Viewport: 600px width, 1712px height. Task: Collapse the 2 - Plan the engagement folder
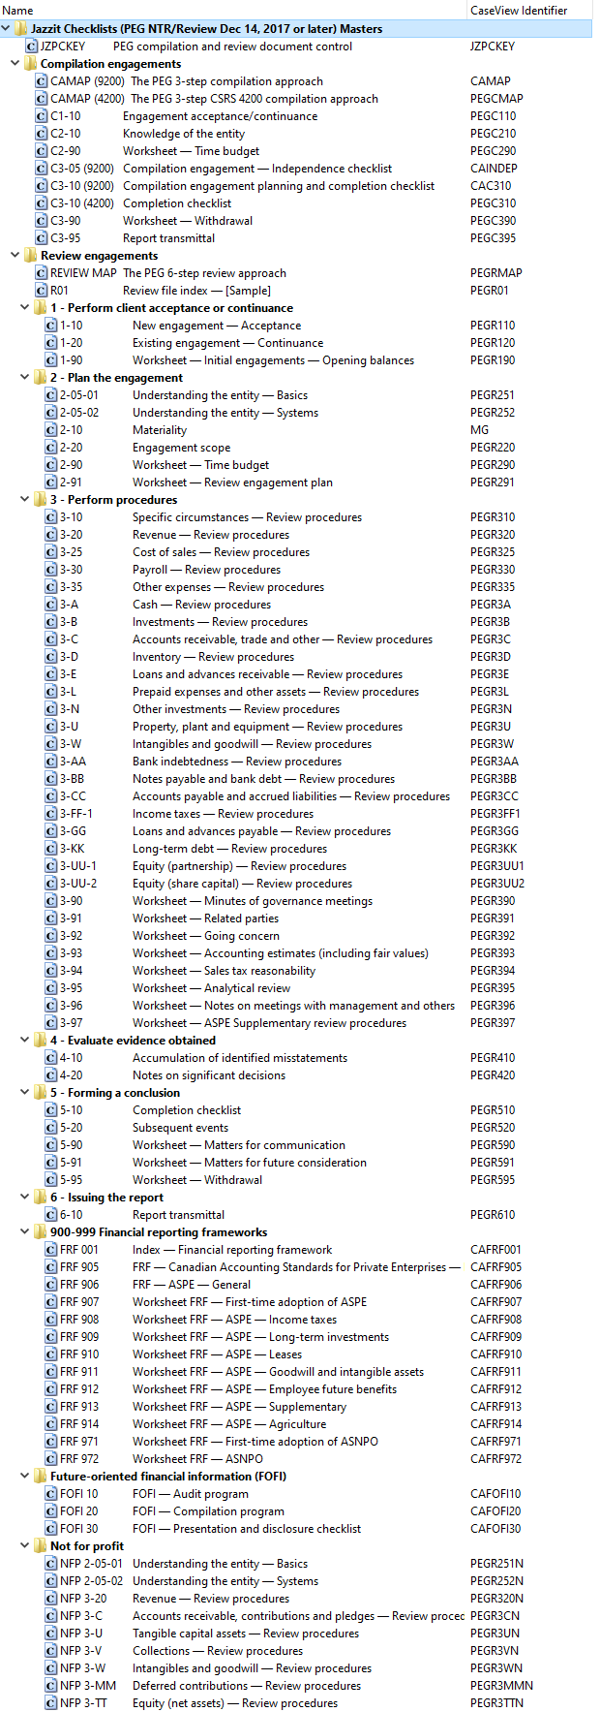pos(25,378)
